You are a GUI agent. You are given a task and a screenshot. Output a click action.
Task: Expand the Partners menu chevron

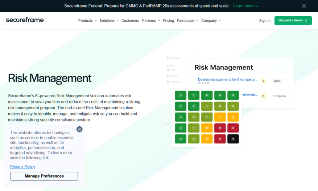click(x=159, y=21)
